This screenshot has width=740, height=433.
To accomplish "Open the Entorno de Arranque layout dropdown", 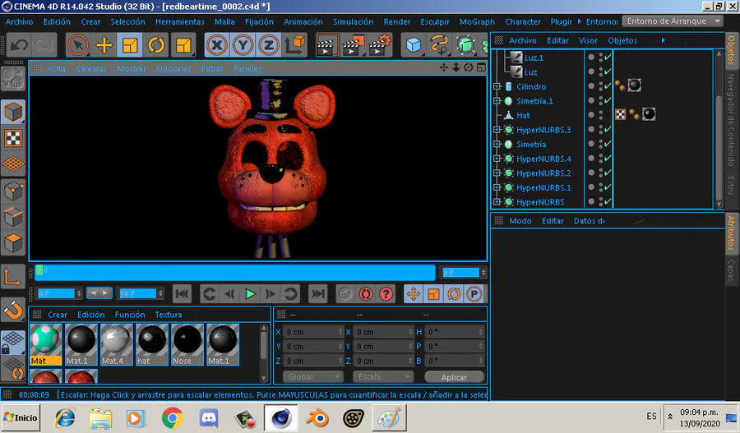I will (673, 21).
